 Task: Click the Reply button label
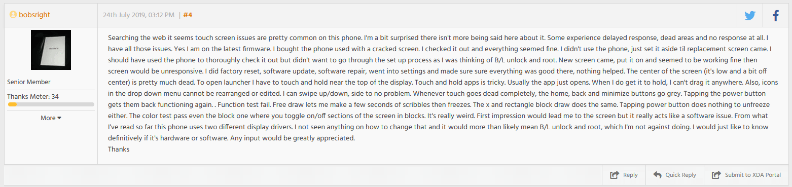[x=630, y=175]
